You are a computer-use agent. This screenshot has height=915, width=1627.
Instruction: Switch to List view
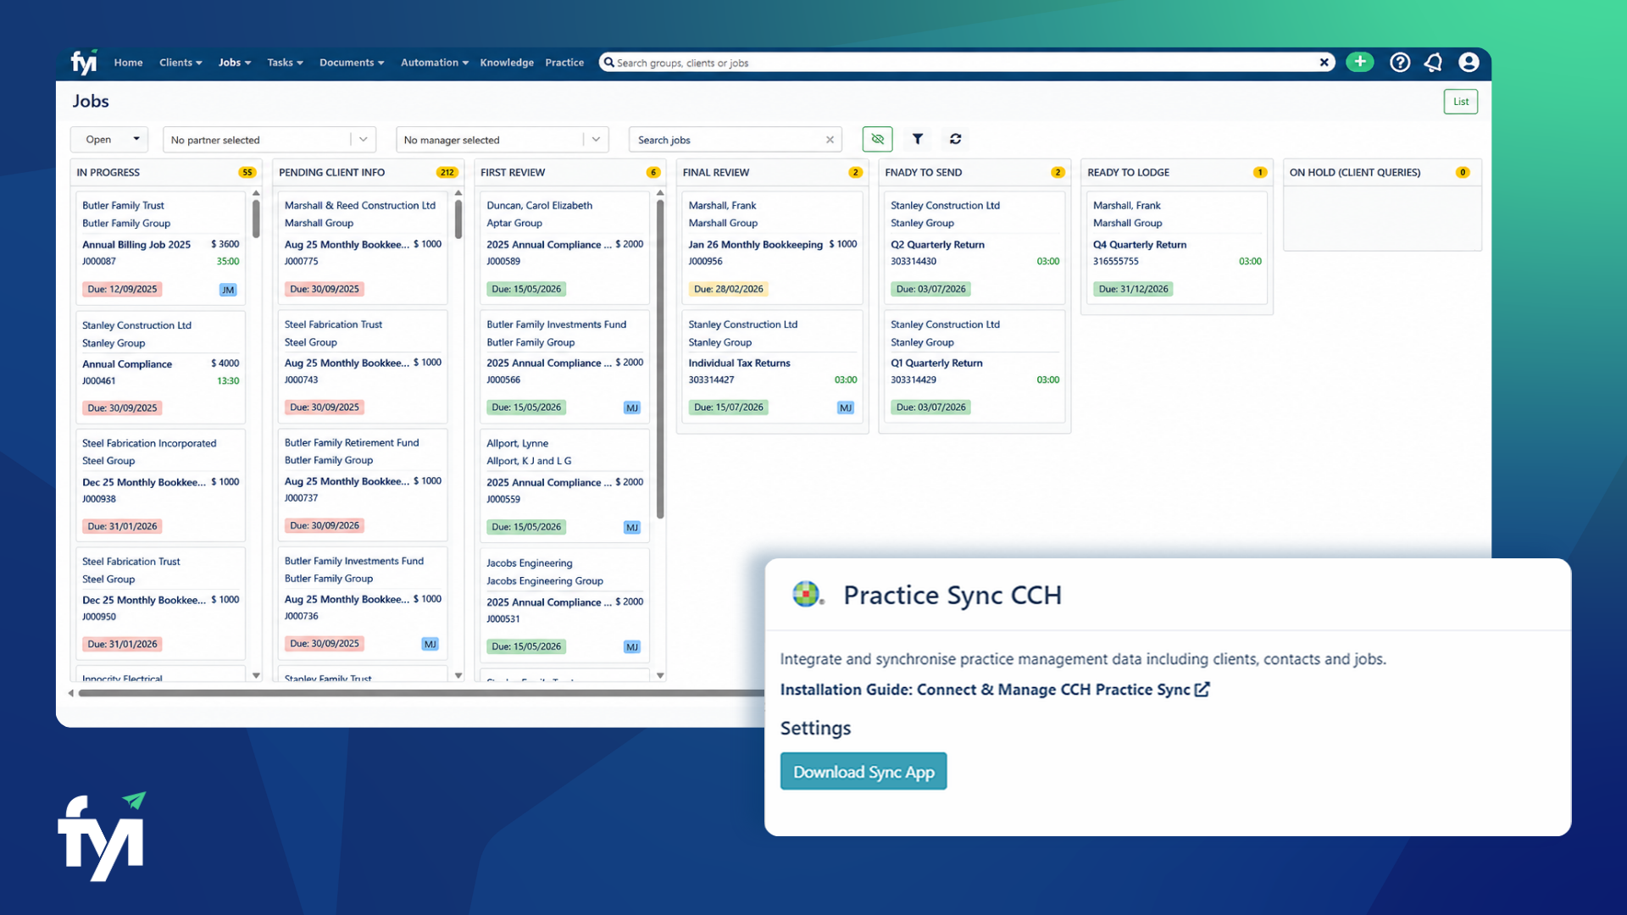(1460, 102)
